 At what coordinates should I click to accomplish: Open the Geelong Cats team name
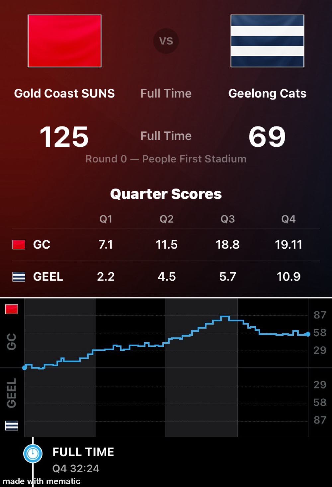[x=267, y=93]
